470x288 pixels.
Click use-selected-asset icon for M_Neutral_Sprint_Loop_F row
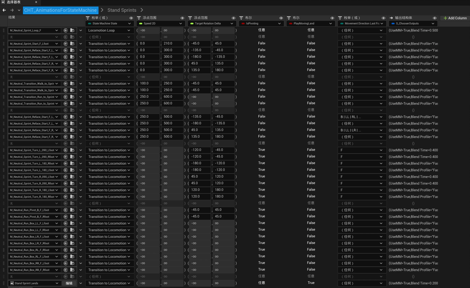tap(65, 30)
